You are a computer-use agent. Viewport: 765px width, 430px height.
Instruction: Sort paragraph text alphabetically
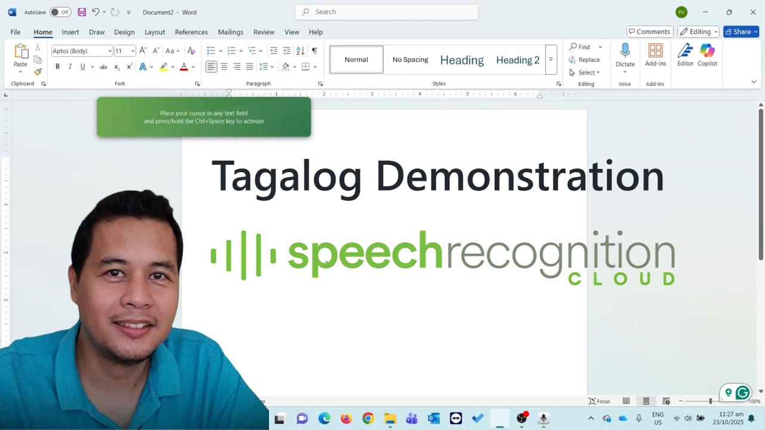tap(301, 51)
